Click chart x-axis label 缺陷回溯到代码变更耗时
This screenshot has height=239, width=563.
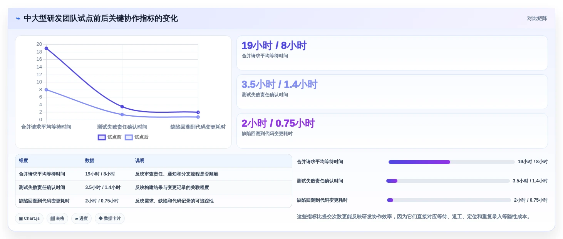[198, 127]
